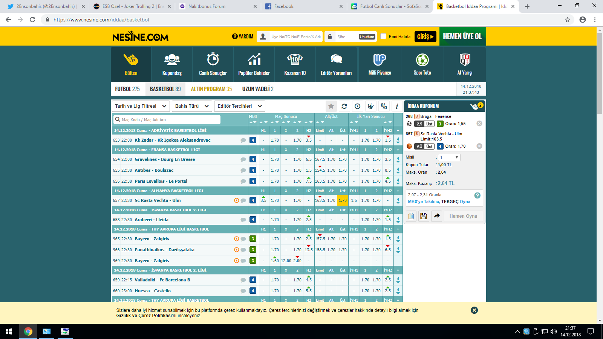603x339 pixels.
Task: Click live icon for match 965 Bayern - Zalgiris
Action: pyautogui.click(x=236, y=239)
